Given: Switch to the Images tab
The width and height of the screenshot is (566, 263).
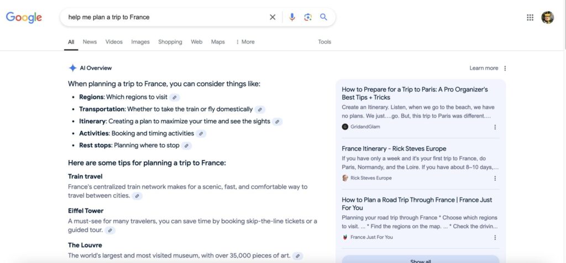Looking at the screenshot, I should [x=140, y=42].
